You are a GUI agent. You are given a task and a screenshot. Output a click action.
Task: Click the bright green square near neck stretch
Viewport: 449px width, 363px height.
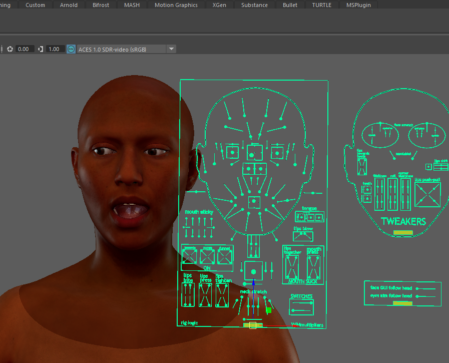(269, 310)
